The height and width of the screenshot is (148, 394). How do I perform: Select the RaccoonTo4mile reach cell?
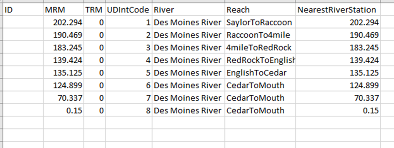(260, 35)
